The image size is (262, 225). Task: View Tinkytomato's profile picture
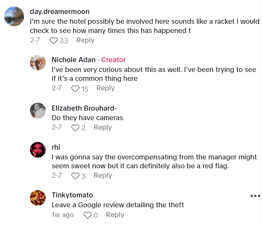[38, 198]
